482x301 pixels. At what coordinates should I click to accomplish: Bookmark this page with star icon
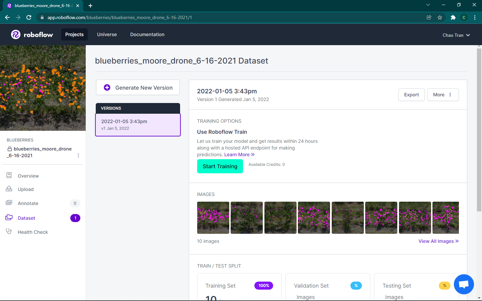pos(440,17)
